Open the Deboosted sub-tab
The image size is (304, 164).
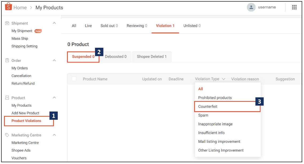pos(115,57)
